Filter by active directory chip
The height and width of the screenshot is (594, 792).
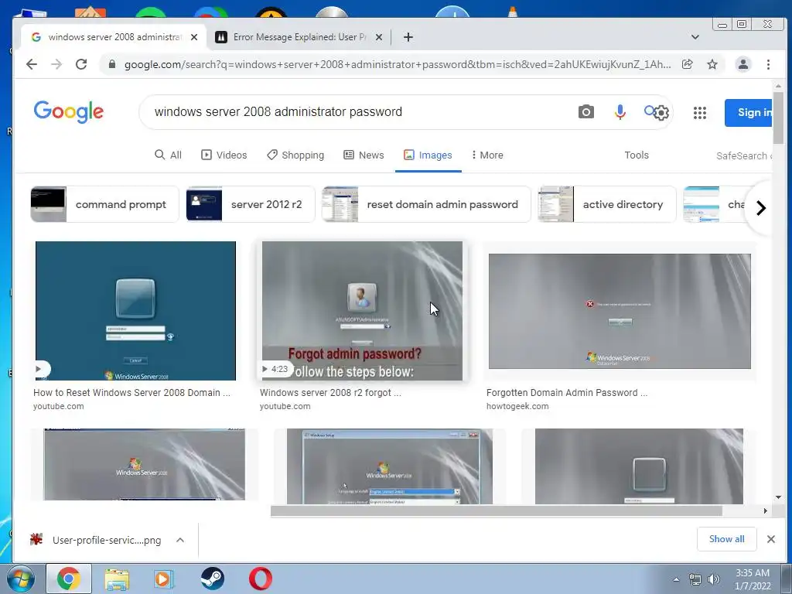[x=606, y=204]
